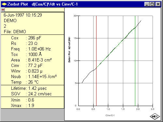Click the Area value 8.41E-3 cm²
163x122 pixels.
(40, 60)
